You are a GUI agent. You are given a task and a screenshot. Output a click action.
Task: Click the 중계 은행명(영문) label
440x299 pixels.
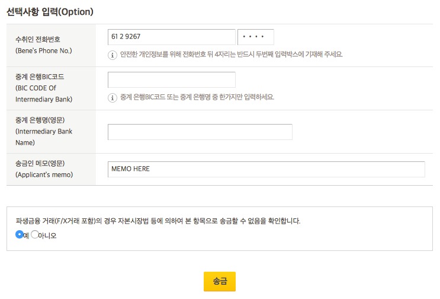coord(40,121)
